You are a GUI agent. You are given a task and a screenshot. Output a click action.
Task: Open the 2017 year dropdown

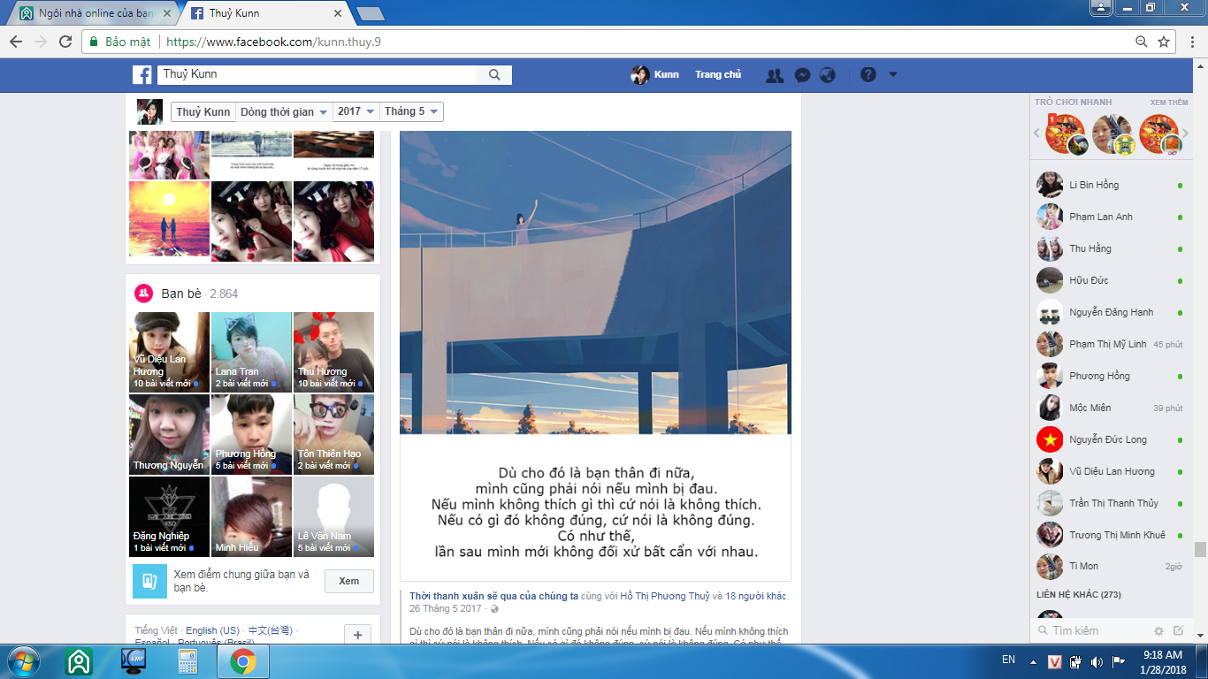tap(356, 111)
